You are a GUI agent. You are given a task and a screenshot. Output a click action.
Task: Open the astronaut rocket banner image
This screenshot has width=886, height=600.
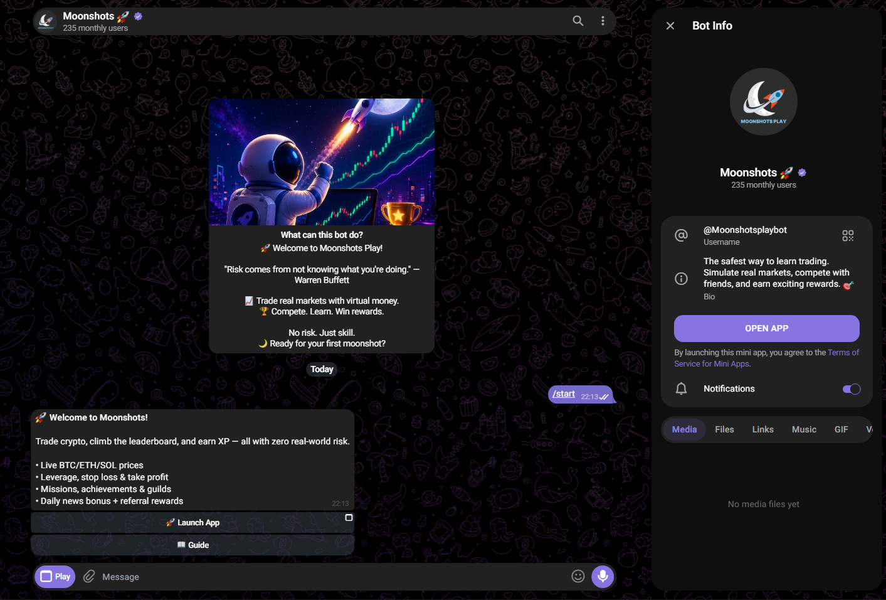click(x=322, y=162)
